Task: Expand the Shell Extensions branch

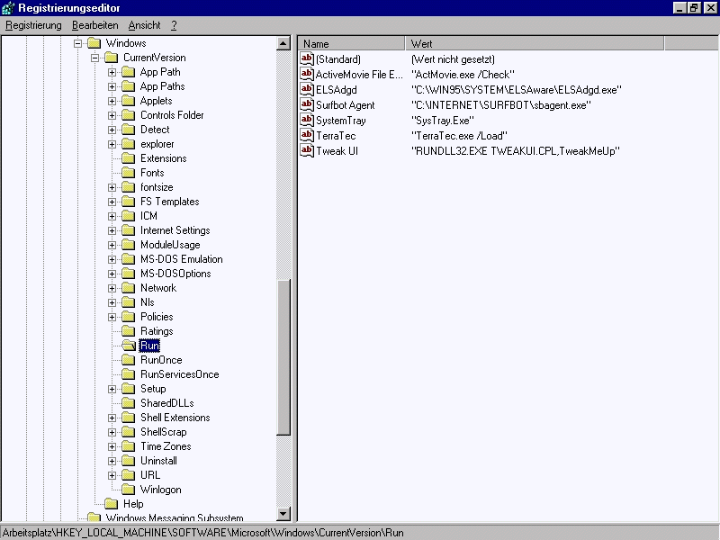Action: 112,418
